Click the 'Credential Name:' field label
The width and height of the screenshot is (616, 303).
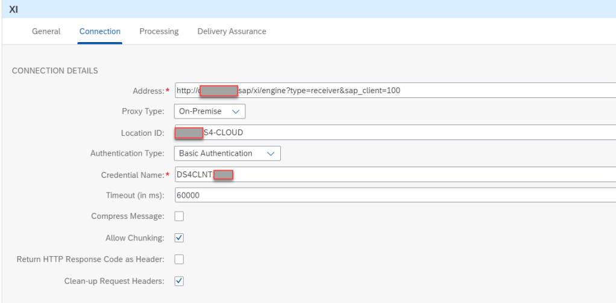[x=132, y=174]
